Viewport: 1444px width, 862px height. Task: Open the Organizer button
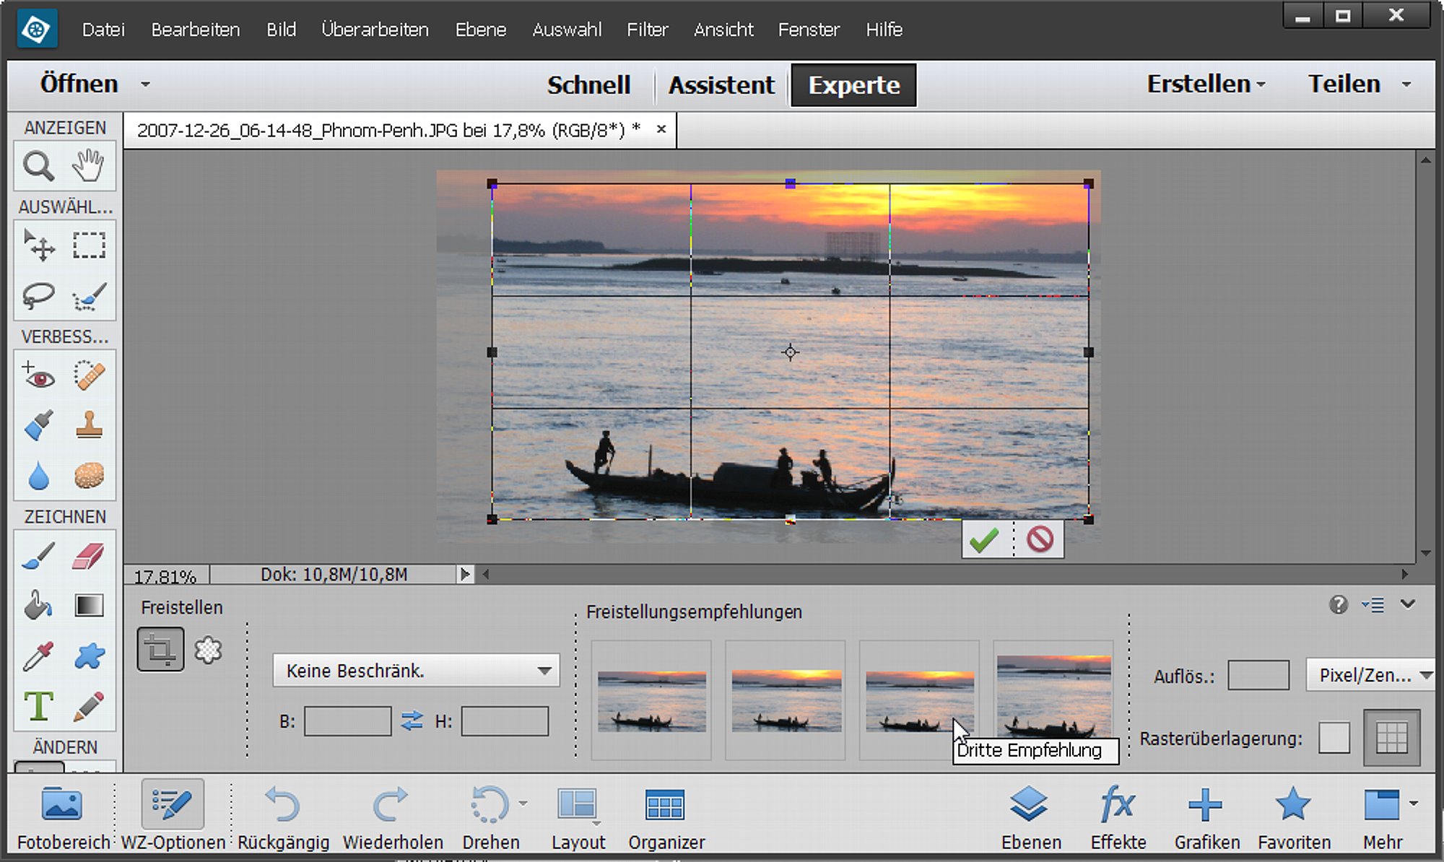click(x=666, y=817)
